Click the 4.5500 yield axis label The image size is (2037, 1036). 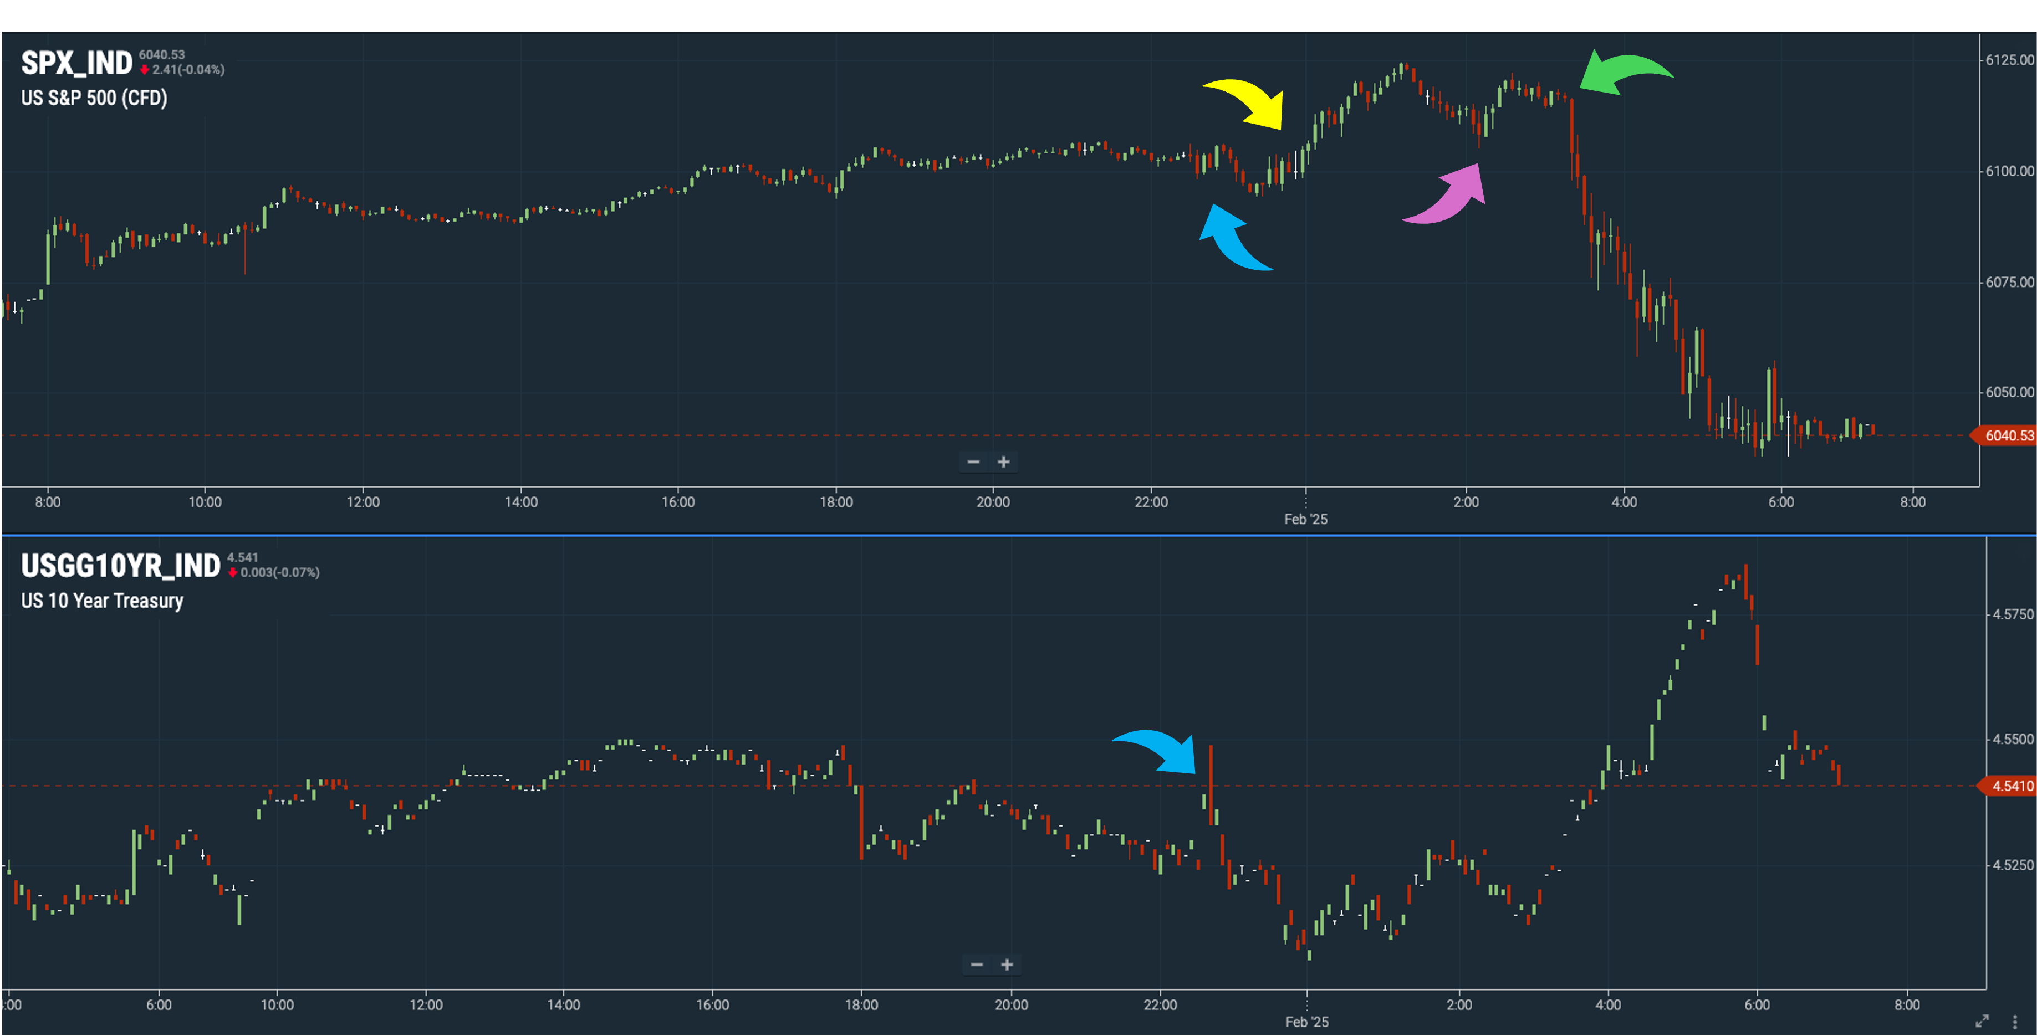2013,739
